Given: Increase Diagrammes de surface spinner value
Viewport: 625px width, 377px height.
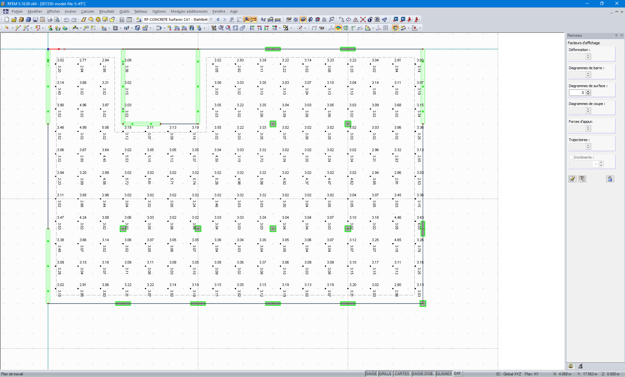Looking at the screenshot, I should pyautogui.click(x=588, y=91).
